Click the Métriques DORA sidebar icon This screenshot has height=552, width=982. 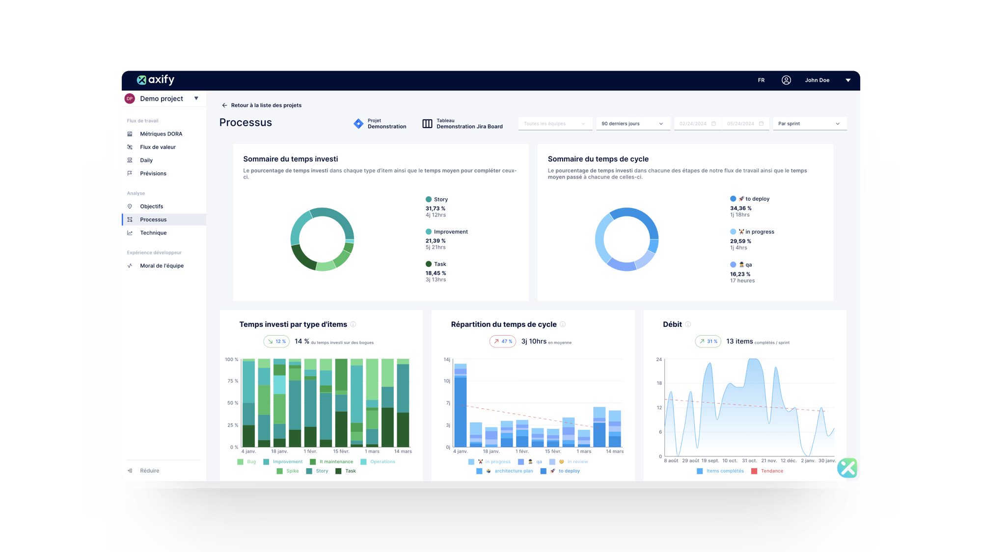point(130,134)
